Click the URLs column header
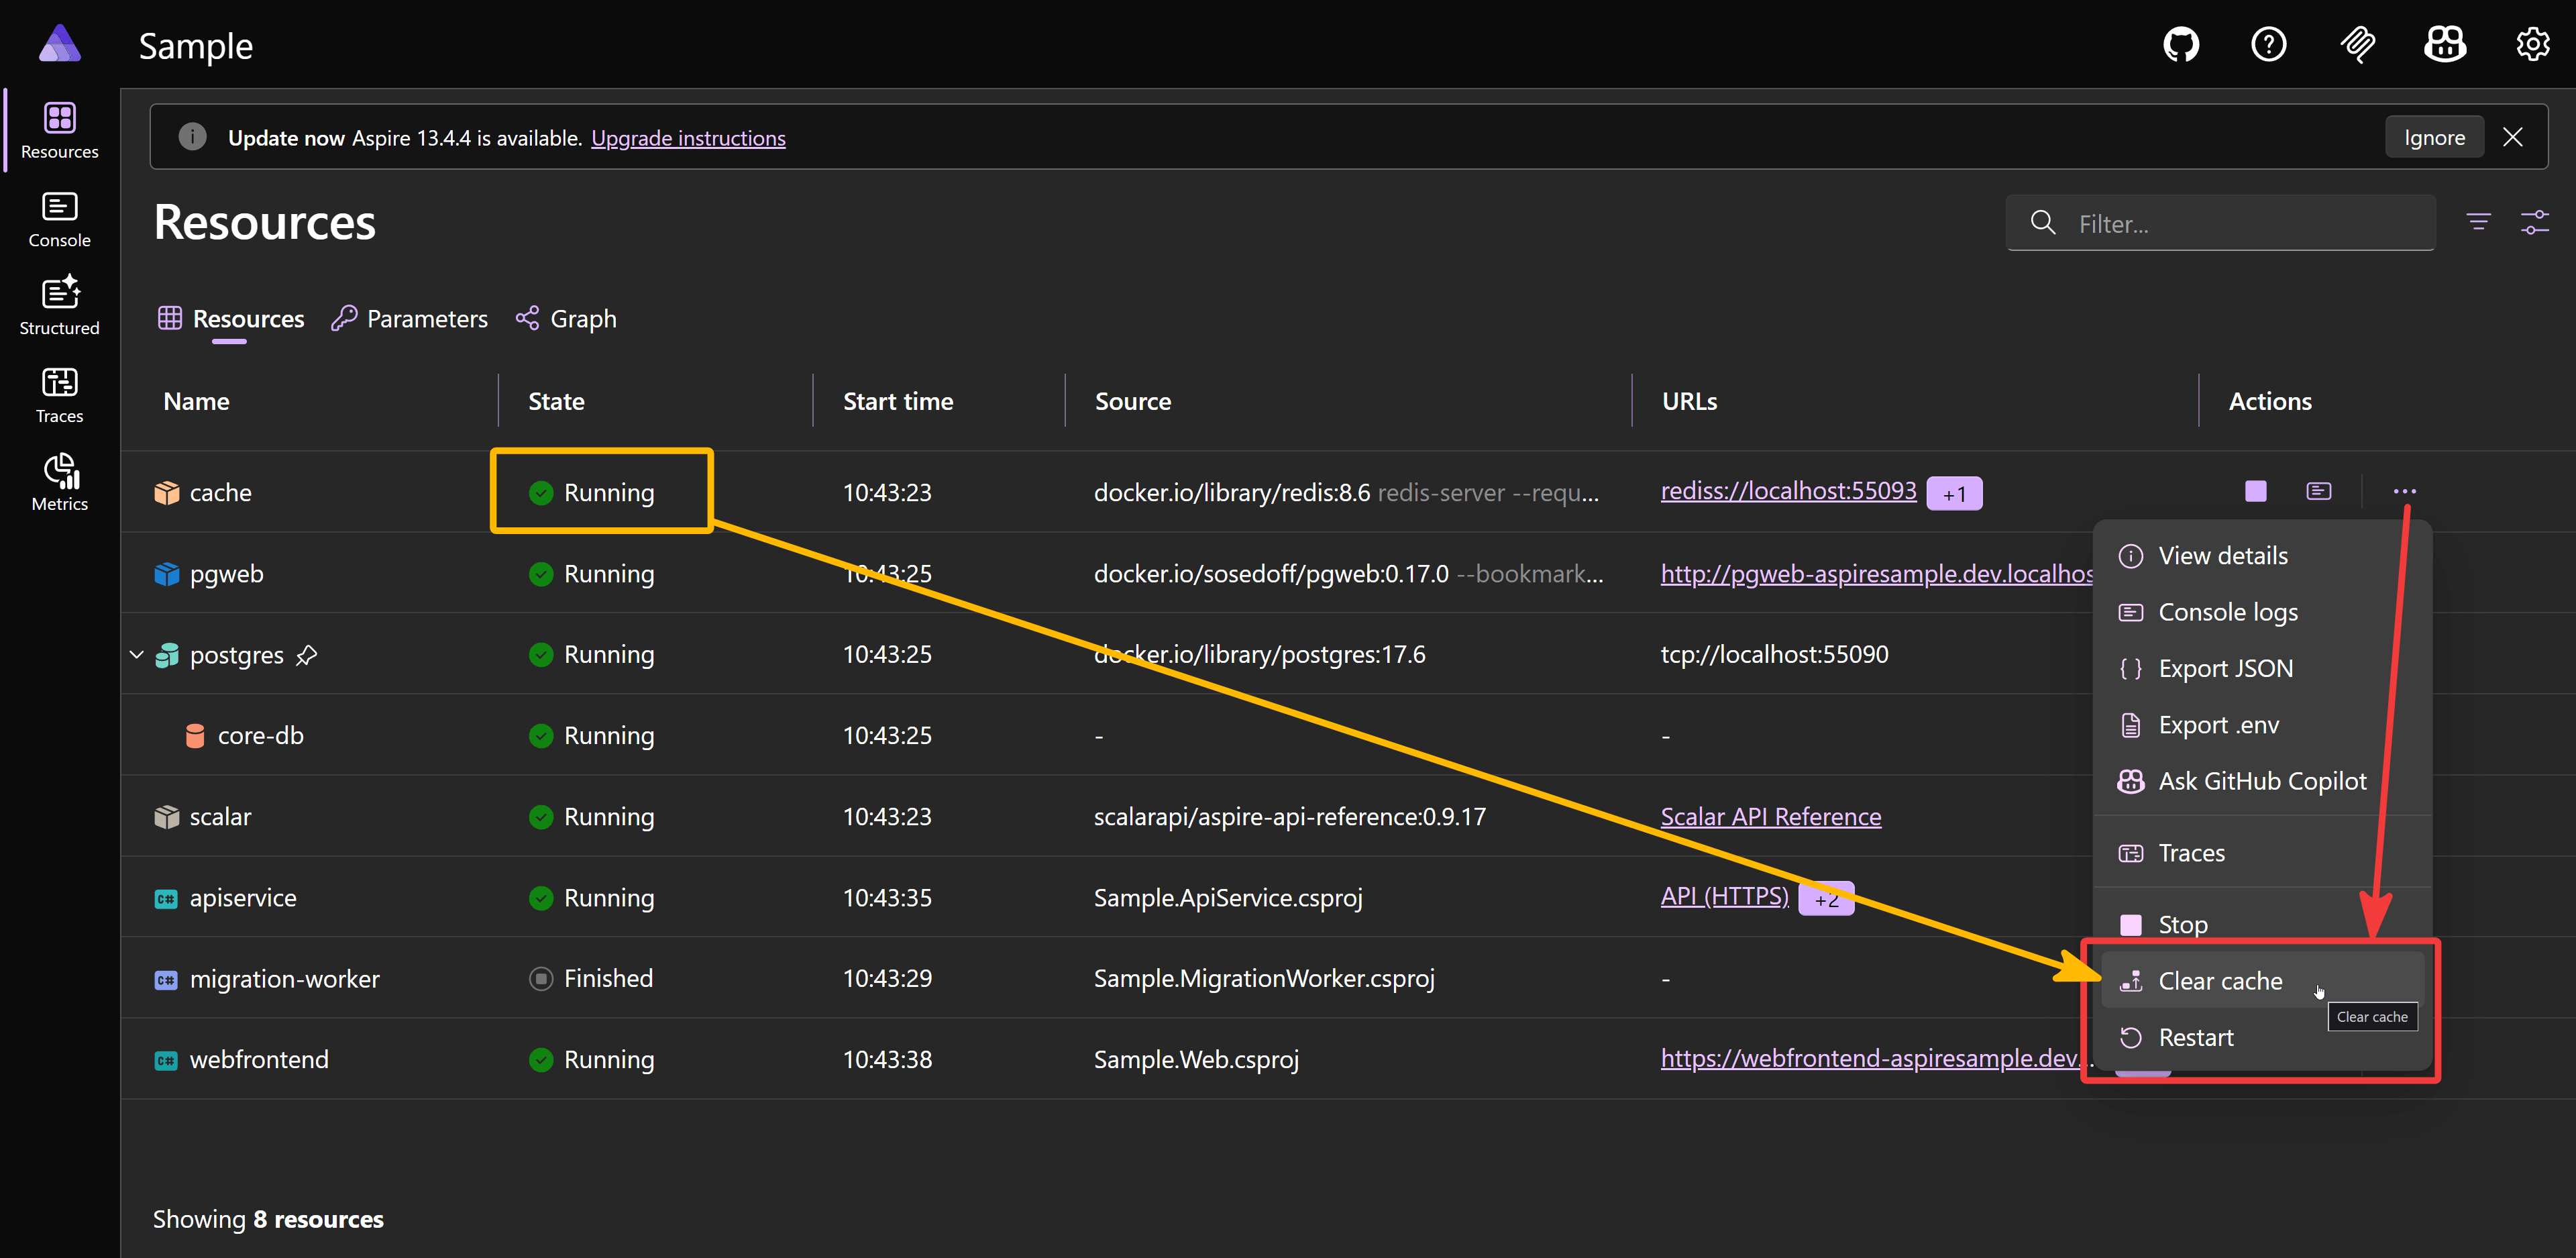This screenshot has height=1258, width=2576. pyautogui.click(x=1689, y=402)
